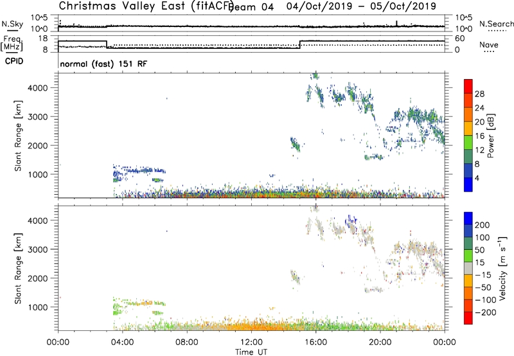Image resolution: width=514 pixels, height=356 pixels.
Task: Click the 18 tick on frequency axis
Action: tap(43, 39)
